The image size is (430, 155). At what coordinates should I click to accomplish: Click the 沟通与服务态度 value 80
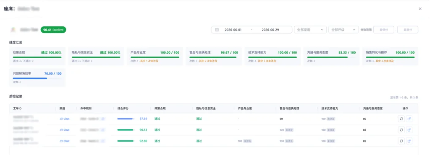tap(364, 119)
